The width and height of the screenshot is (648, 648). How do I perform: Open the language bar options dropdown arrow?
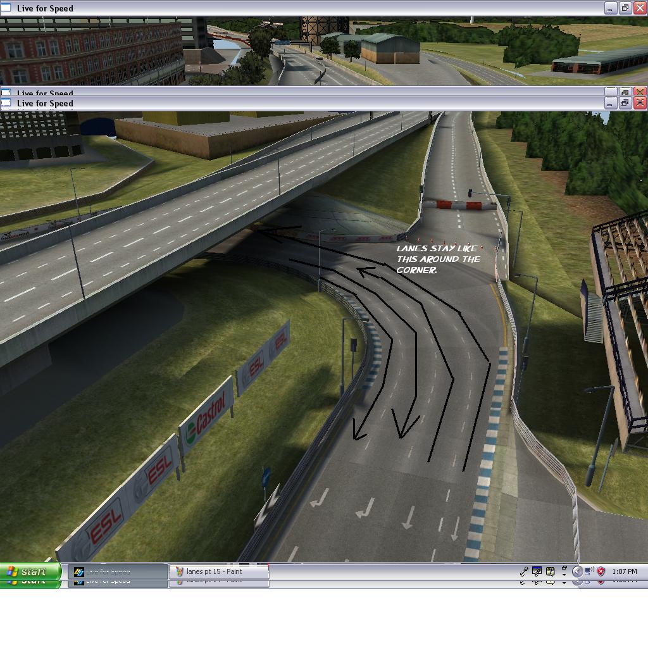(564, 575)
